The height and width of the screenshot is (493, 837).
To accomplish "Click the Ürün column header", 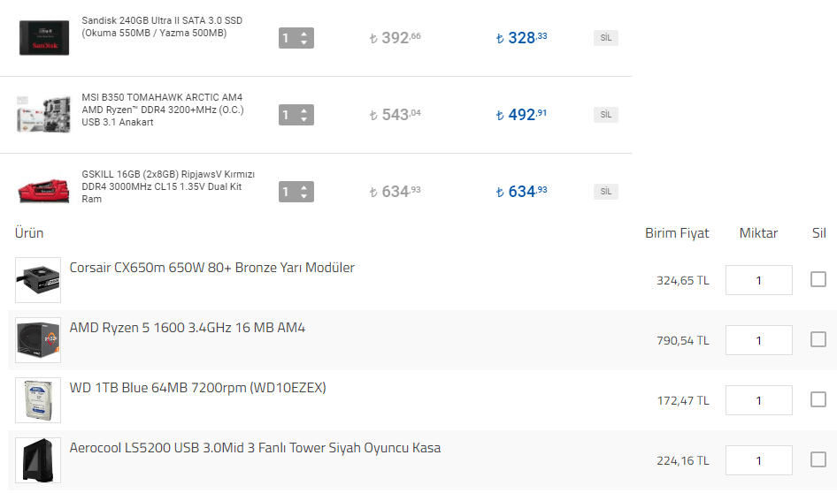I will click(29, 233).
